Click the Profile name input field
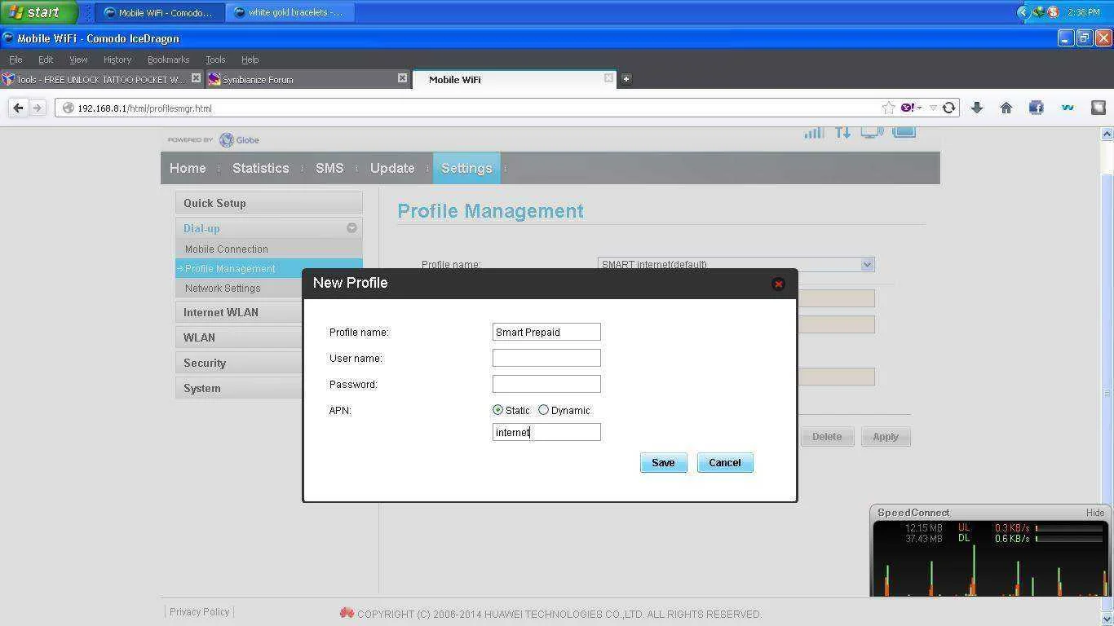Viewport: 1114px width, 626px height. [x=546, y=332]
